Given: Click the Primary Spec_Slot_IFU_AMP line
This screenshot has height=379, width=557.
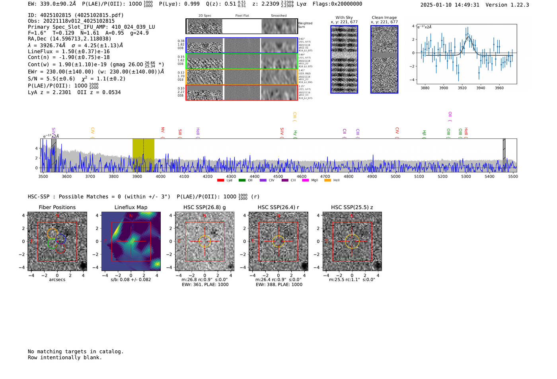Looking at the screenshot, I should click(x=92, y=27).
